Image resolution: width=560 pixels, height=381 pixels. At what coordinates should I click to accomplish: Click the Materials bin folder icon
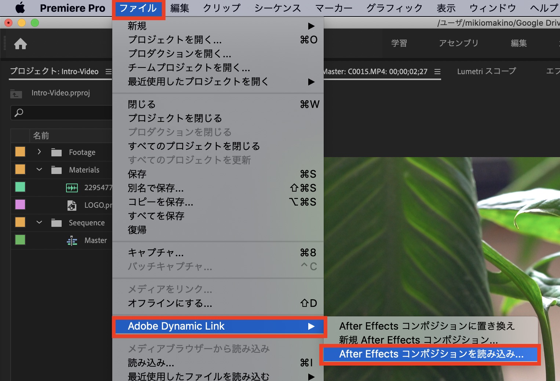point(57,170)
